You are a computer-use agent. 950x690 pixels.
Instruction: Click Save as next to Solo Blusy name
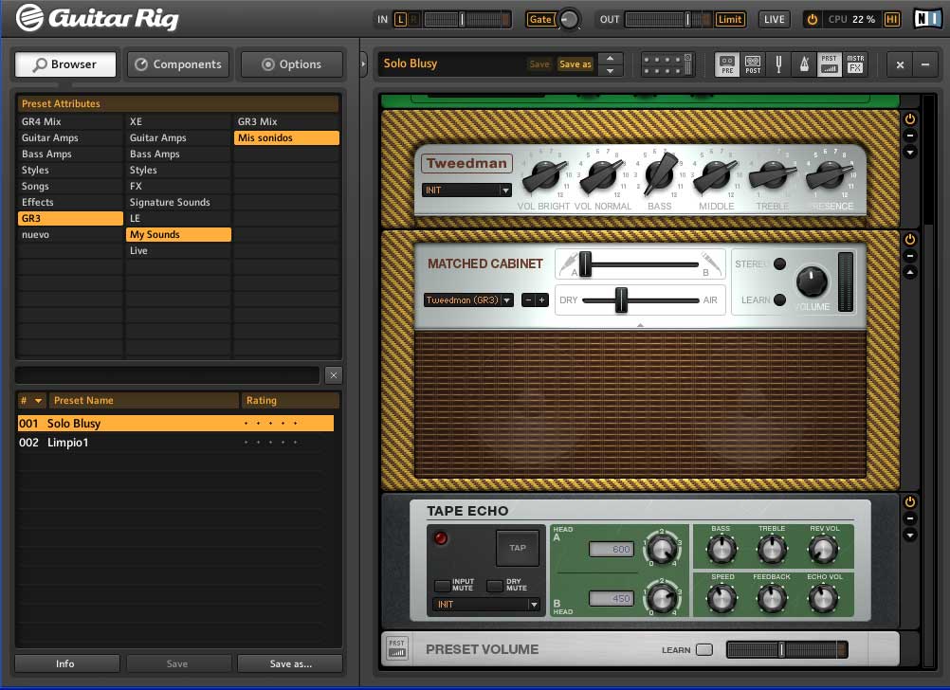(x=575, y=64)
